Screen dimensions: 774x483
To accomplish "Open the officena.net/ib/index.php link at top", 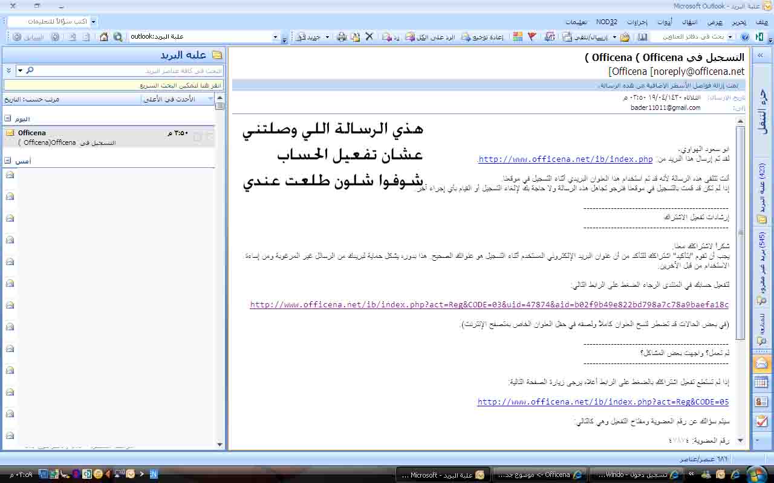I will 565,159.
